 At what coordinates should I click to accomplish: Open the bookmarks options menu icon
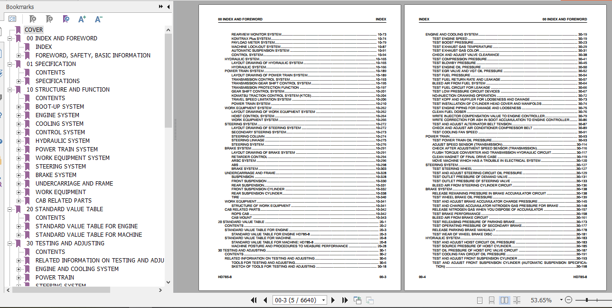[x=12, y=19]
